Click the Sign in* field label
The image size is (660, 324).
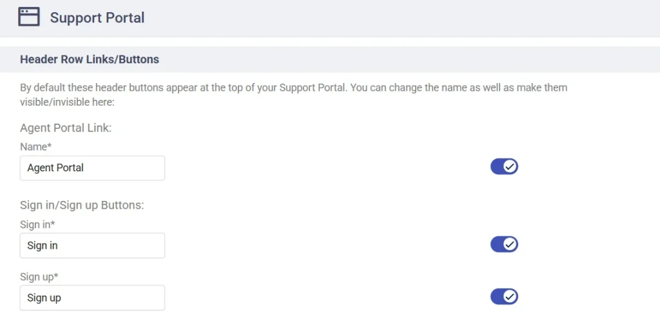point(37,225)
